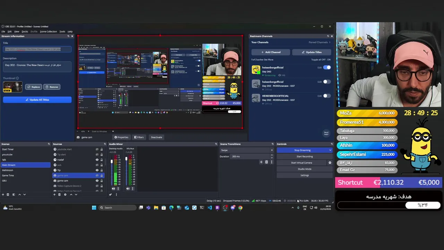
Task: Remove scene using the Scenes trash icon
Action: pos(8,194)
